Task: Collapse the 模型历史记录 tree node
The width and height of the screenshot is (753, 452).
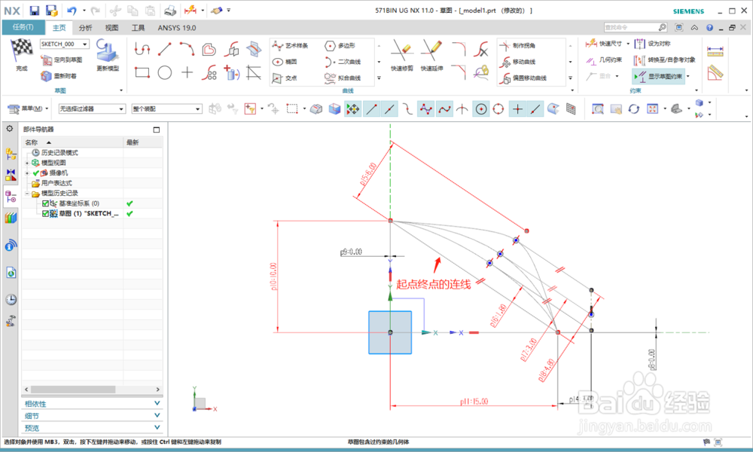Action: tap(27, 194)
